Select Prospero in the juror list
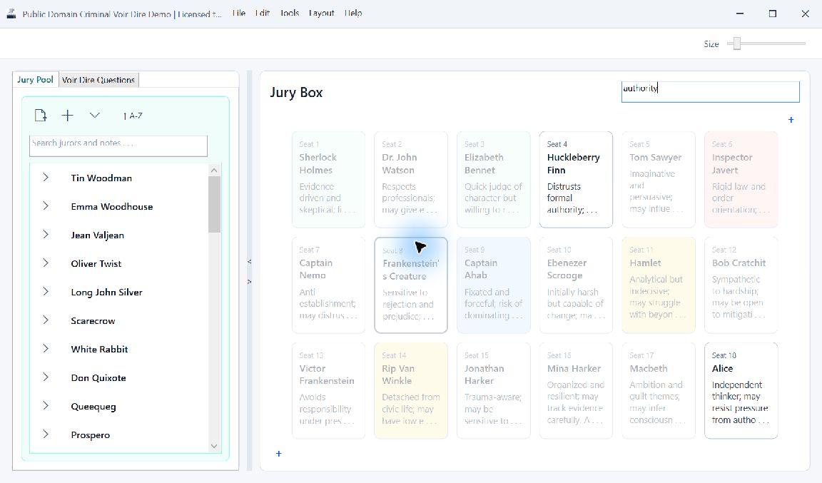822x483 pixels. point(90,434)
